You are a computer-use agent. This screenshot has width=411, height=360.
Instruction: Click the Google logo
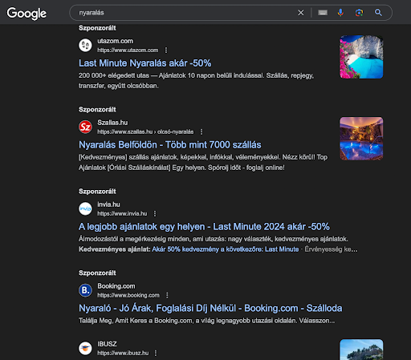[26, 14]
